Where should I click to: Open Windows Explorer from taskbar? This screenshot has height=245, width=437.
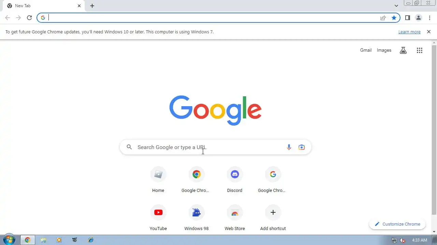point(43,240)
